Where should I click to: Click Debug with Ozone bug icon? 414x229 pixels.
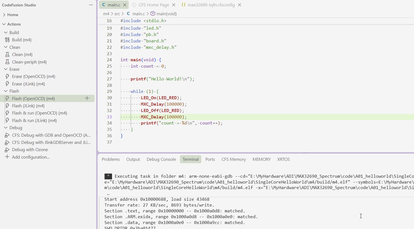pyautogui.click(x=7, y=150)
